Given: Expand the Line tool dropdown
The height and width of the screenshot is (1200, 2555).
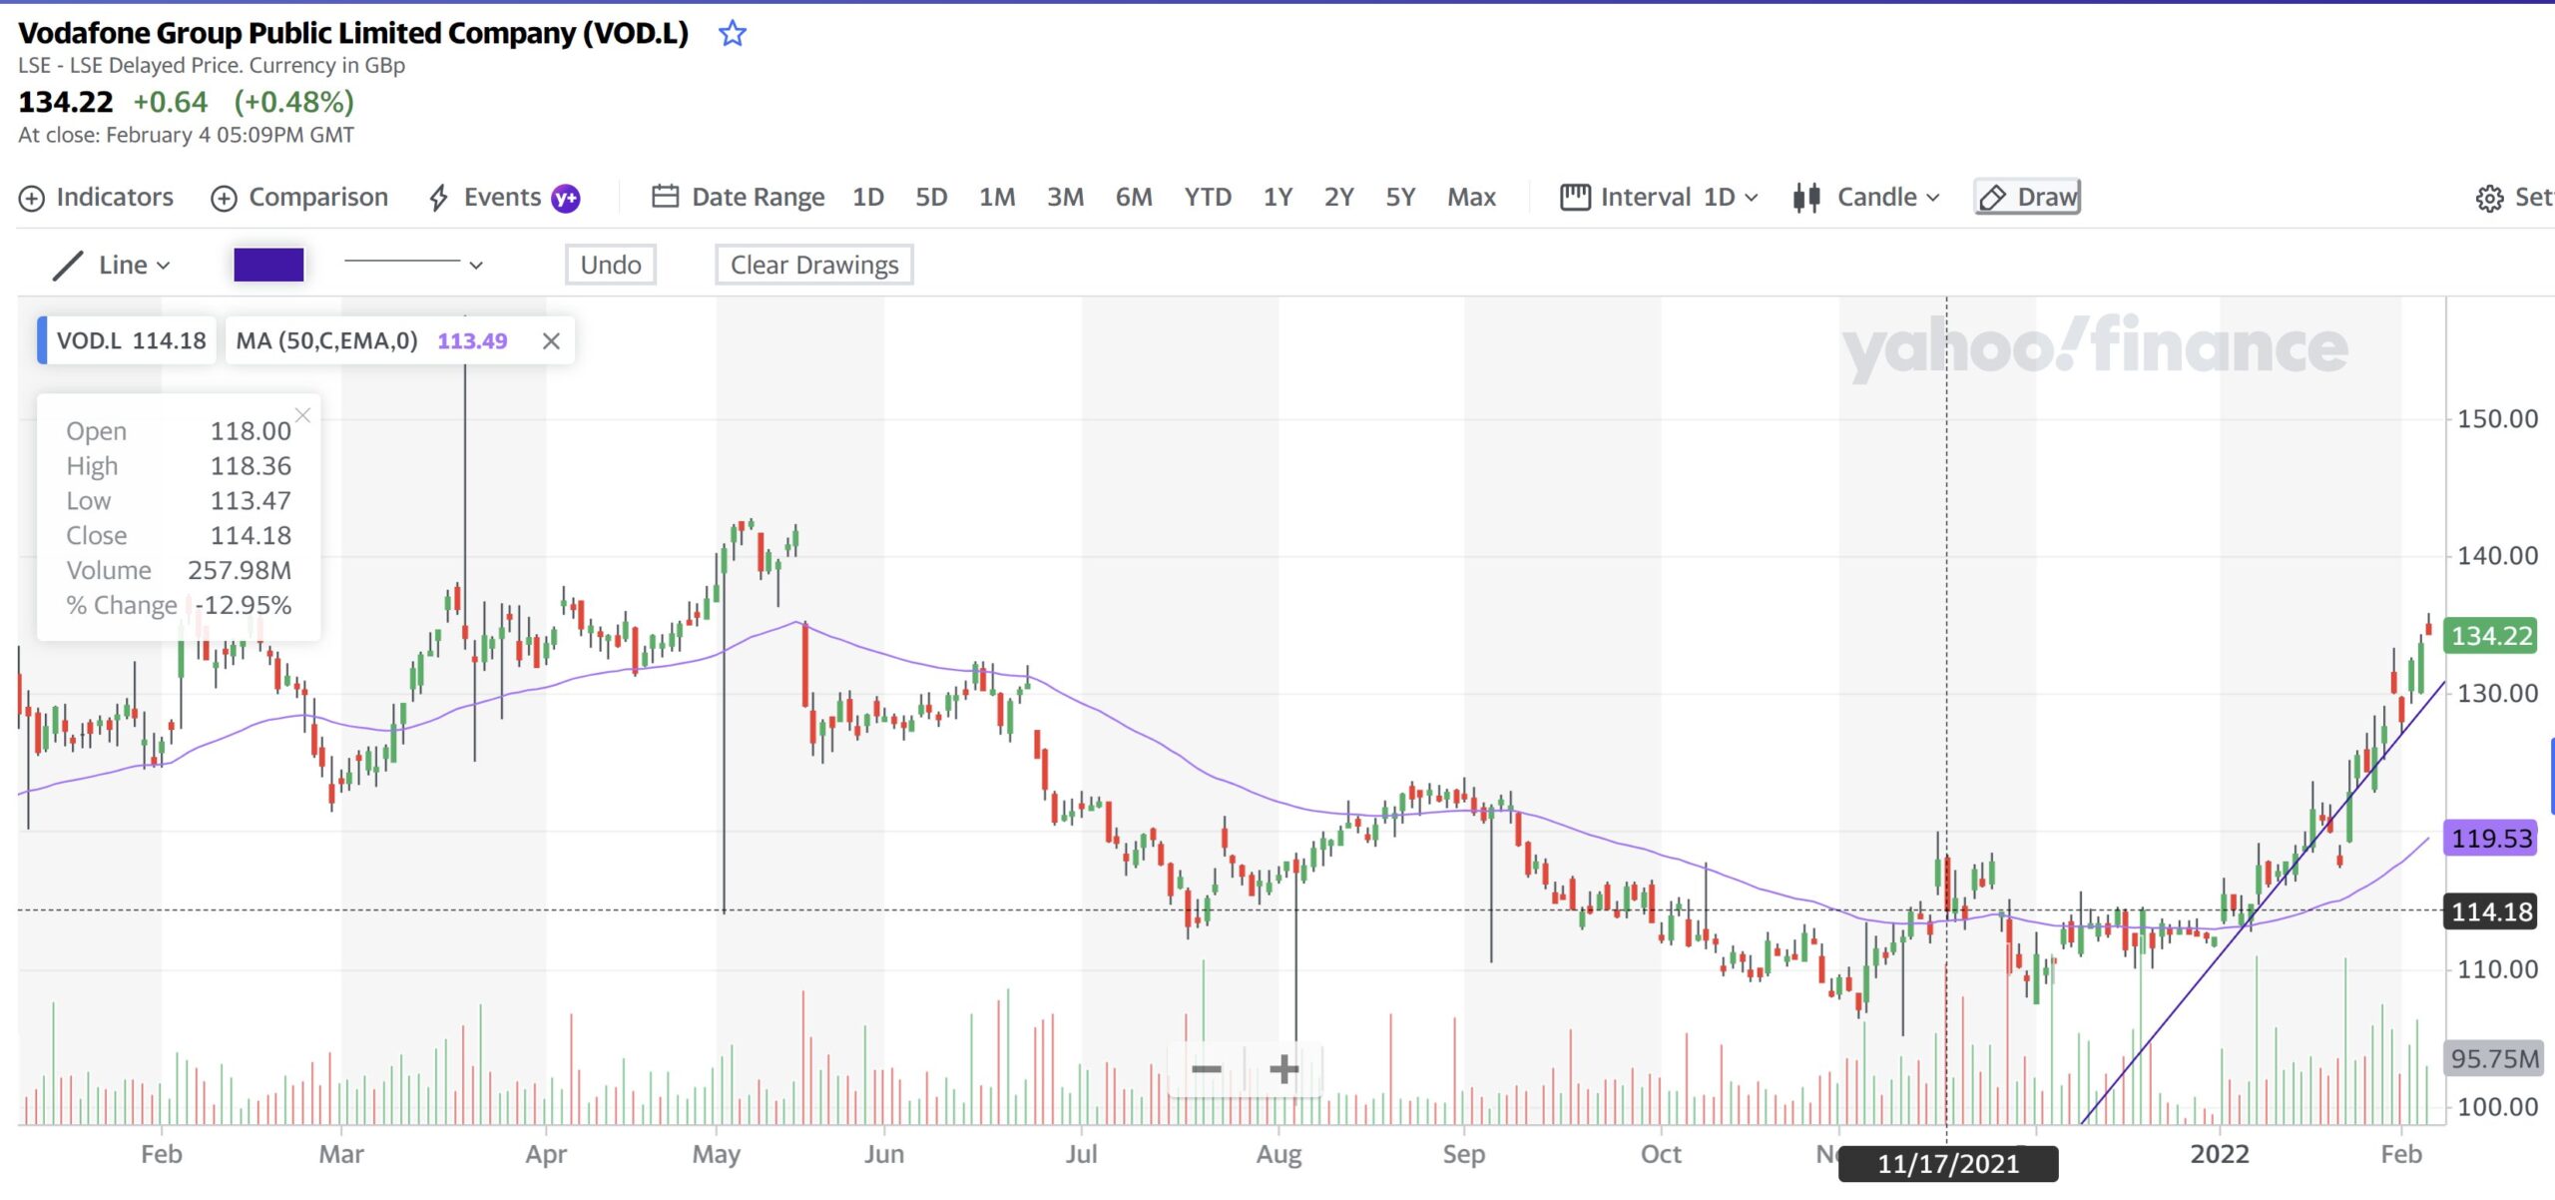Looking at the screenshot, I should point(164,266).
